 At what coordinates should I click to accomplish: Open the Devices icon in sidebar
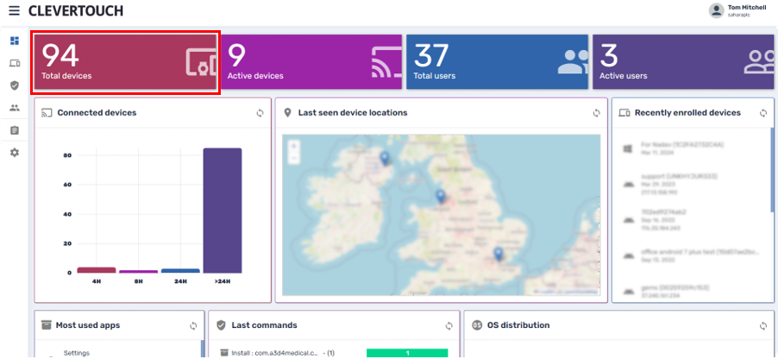point(15,63)
